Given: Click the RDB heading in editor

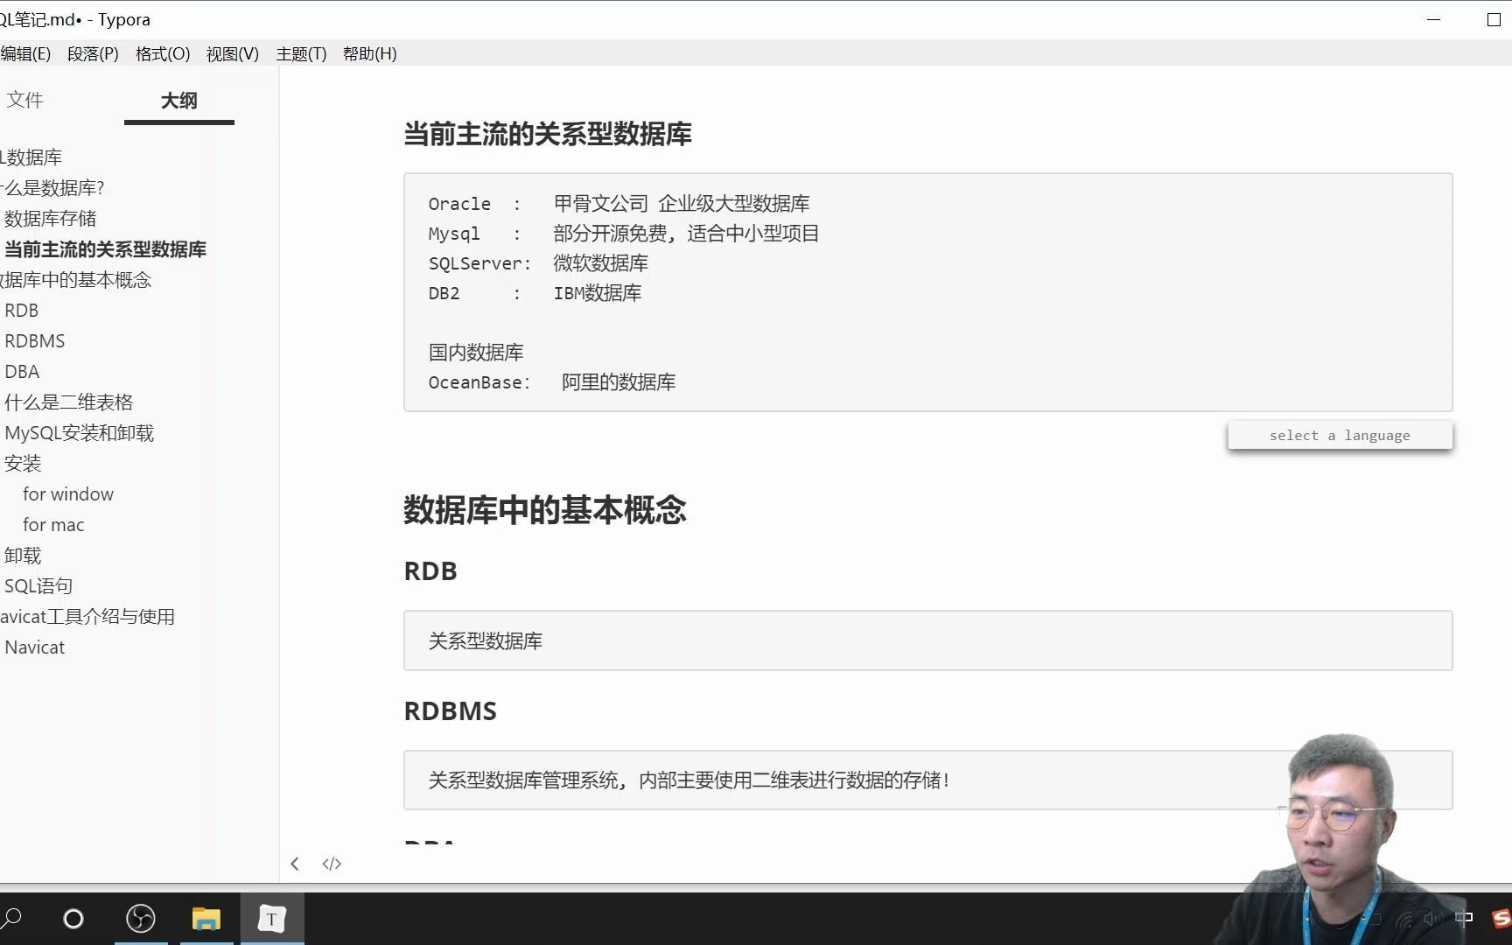Looking at the screenshot, I should pos(430,570).
